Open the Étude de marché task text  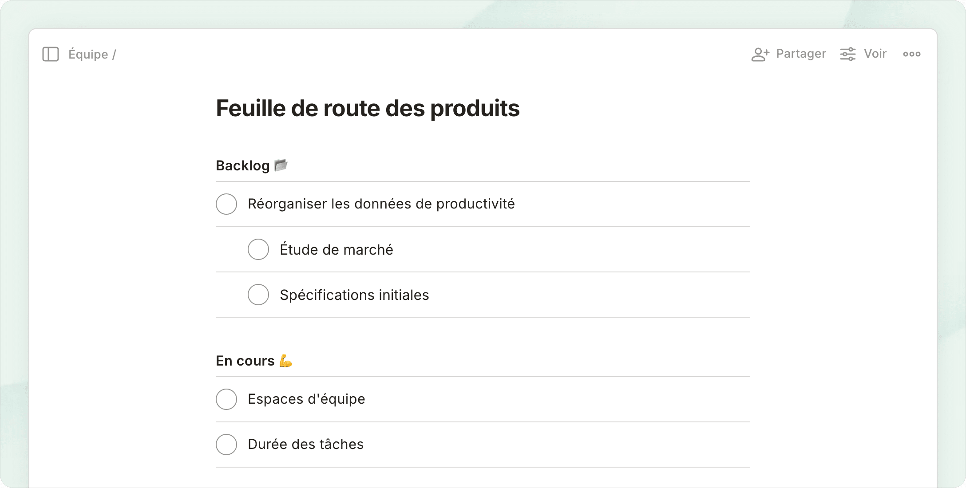pos(336,250)
